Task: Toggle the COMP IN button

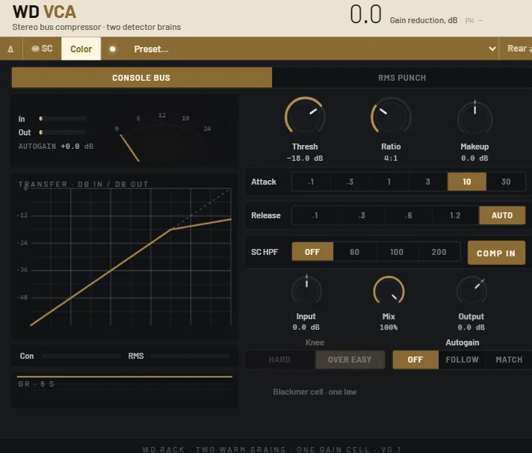Action: [x=496, y=253]
